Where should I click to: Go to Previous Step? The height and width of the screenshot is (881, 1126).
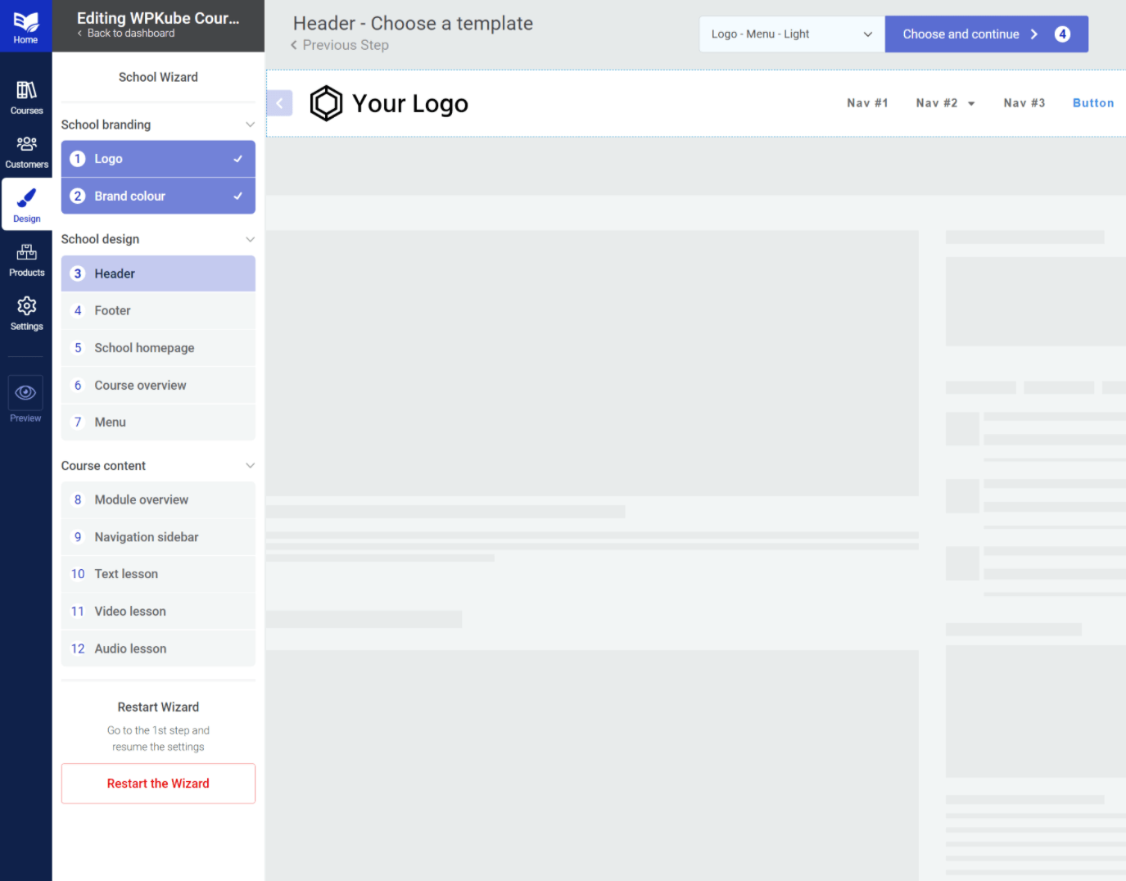(x=339, y=45)
